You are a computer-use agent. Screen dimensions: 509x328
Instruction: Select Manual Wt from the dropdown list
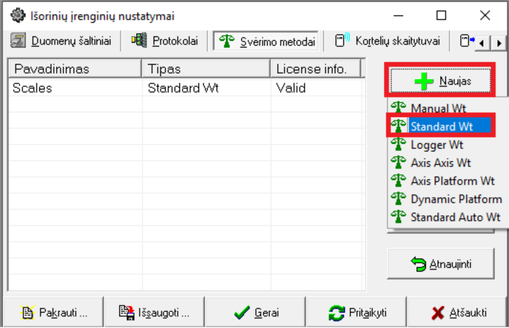click(x=438, y=109)
